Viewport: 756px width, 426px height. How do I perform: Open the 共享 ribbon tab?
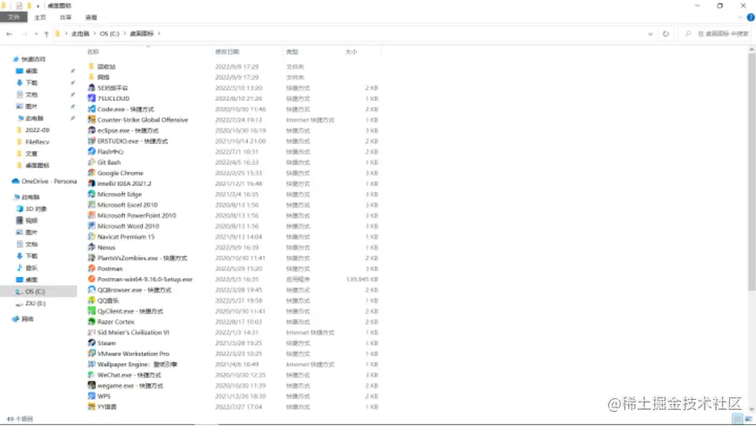coord(66,18)
